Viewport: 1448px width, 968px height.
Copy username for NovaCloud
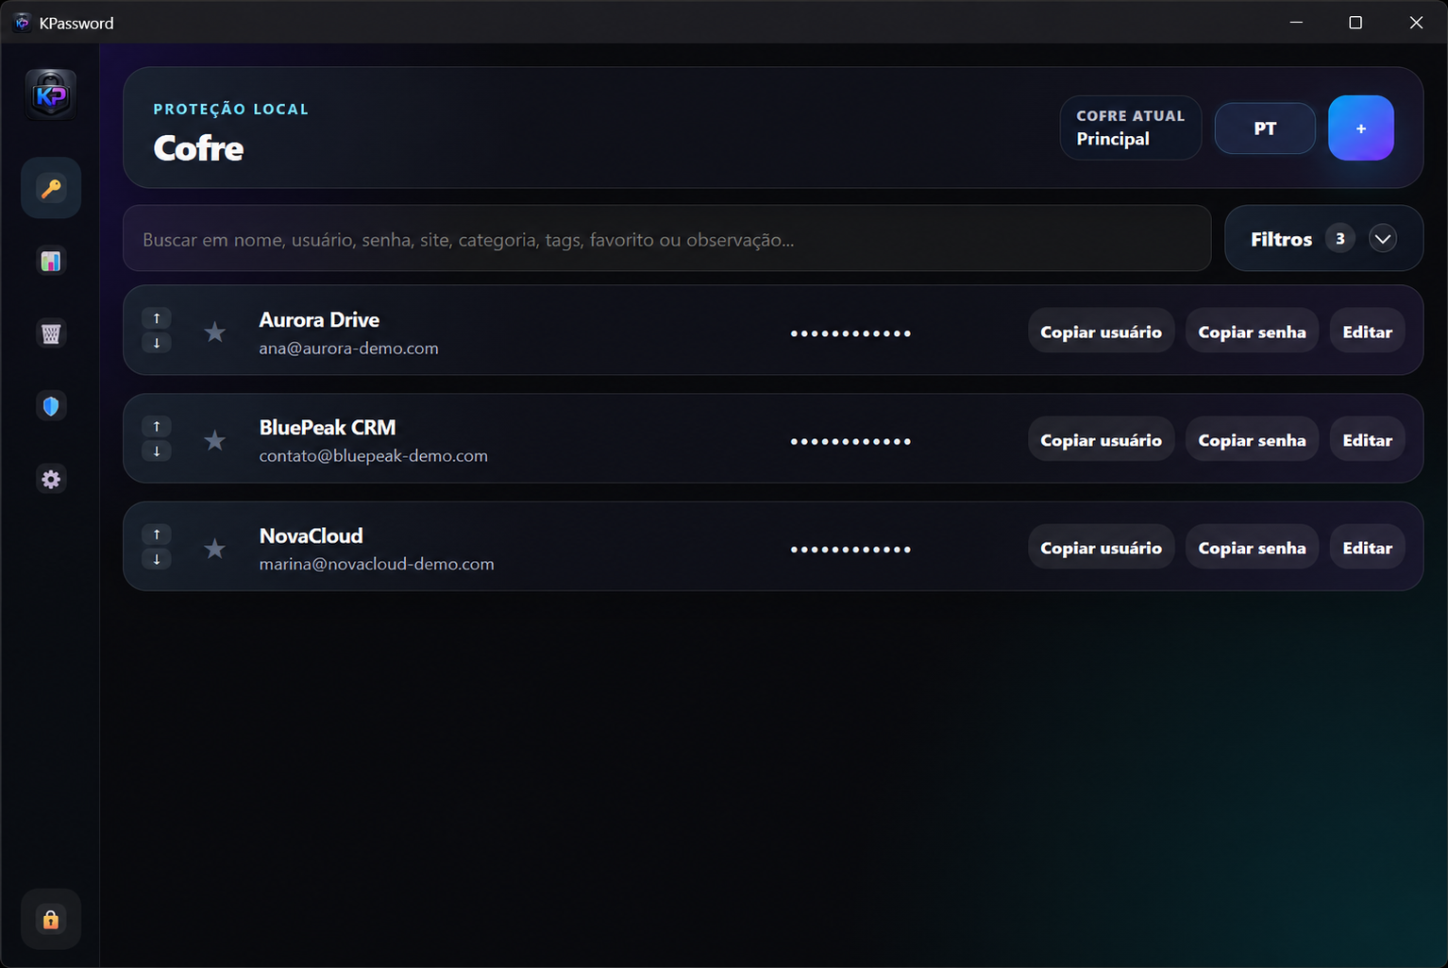click(x=1101, y=548)
